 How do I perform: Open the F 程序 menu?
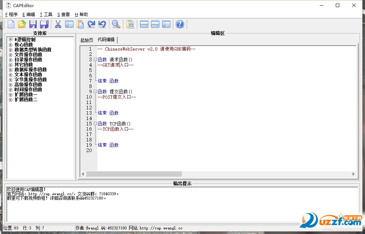(x=11, y=14)
